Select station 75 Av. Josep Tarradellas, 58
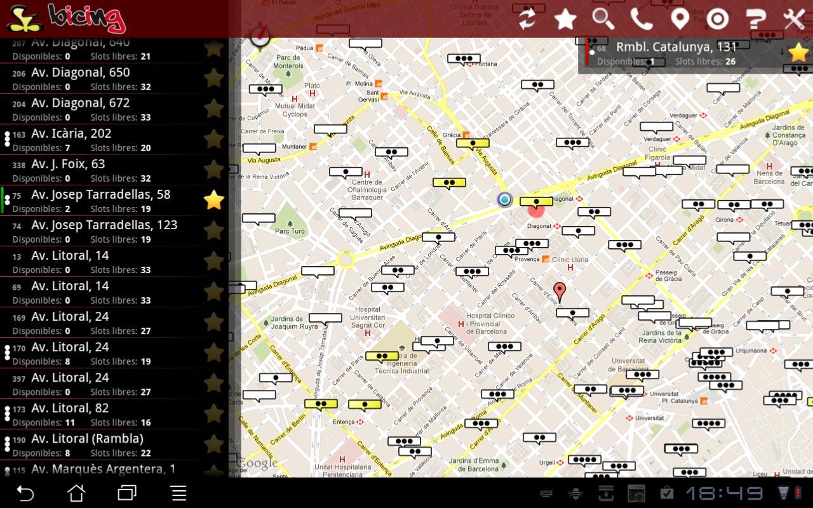The height and width of the screenshot is (508, 813). (114, 201)
